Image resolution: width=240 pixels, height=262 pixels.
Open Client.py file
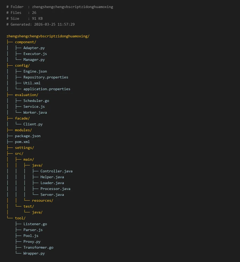click(x=33, y=124)
